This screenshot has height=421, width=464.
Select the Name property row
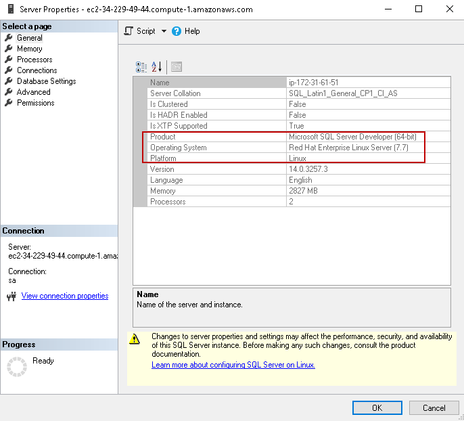[x=299, y=83]
